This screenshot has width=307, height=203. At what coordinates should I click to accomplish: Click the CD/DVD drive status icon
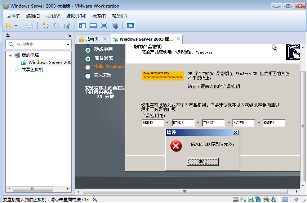coord(243,199)
